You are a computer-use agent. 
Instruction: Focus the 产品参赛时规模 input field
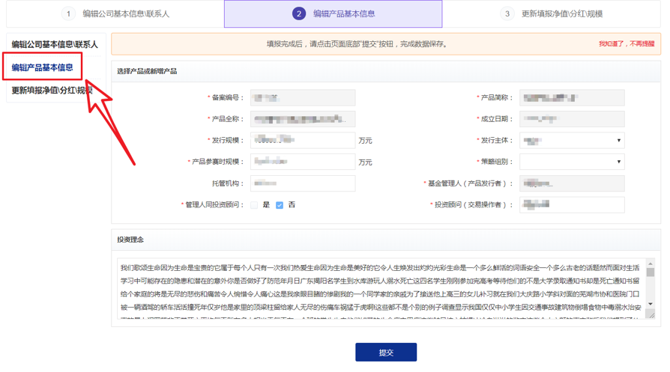tap(303, 162)
